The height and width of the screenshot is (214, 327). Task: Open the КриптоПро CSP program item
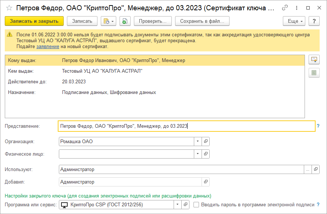[185, 205]
